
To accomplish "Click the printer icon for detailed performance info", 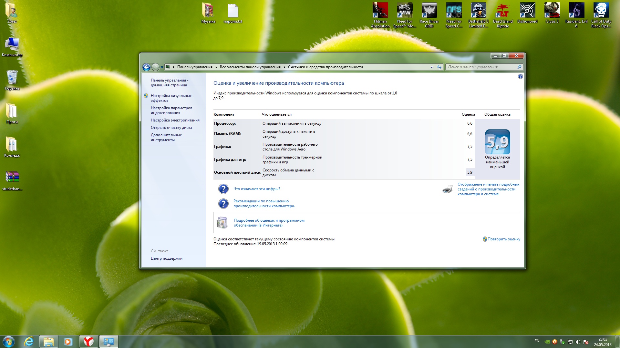I will coord(447,189).
